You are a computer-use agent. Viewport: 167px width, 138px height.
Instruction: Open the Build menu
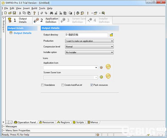(34, 8)
